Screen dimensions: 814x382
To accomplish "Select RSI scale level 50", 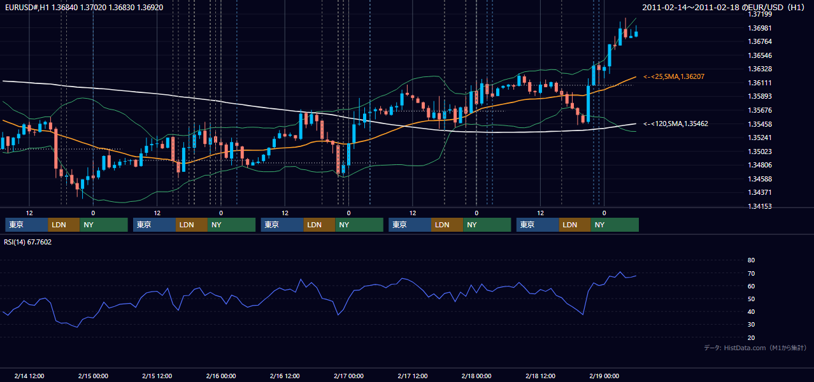I will coord(751,299).
